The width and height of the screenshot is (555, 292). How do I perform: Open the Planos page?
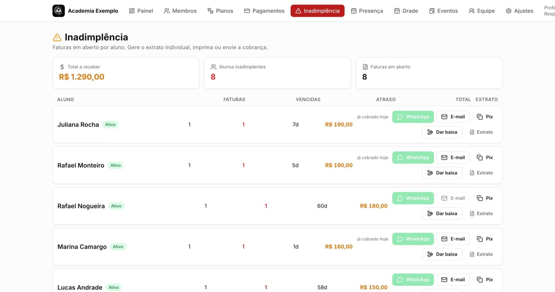pos(220,11)
